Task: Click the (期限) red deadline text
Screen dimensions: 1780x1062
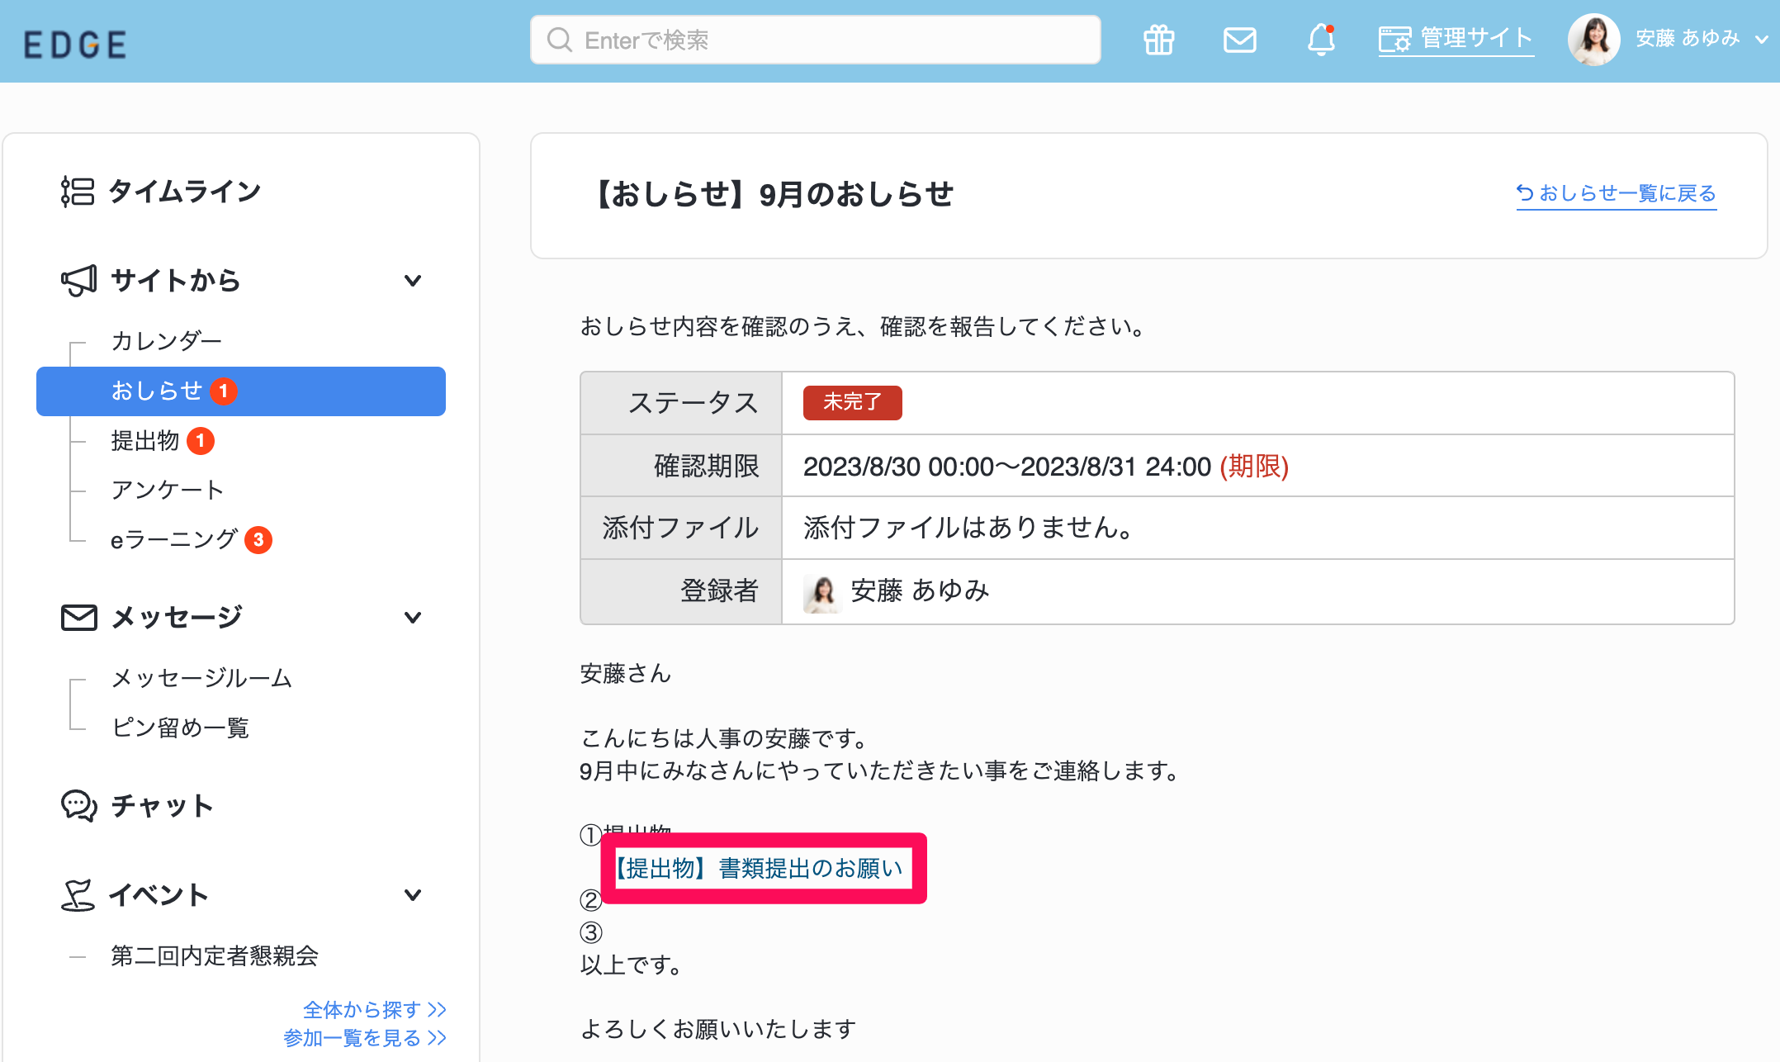Action: click(x=1254, y=467)
